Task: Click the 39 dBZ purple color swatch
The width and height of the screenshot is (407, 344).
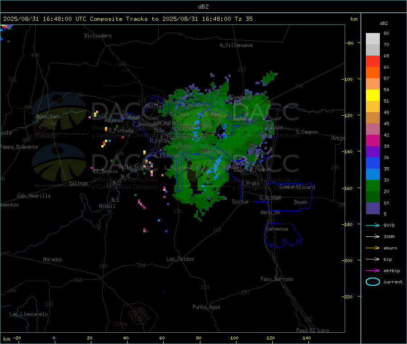Action: point(373,152)
